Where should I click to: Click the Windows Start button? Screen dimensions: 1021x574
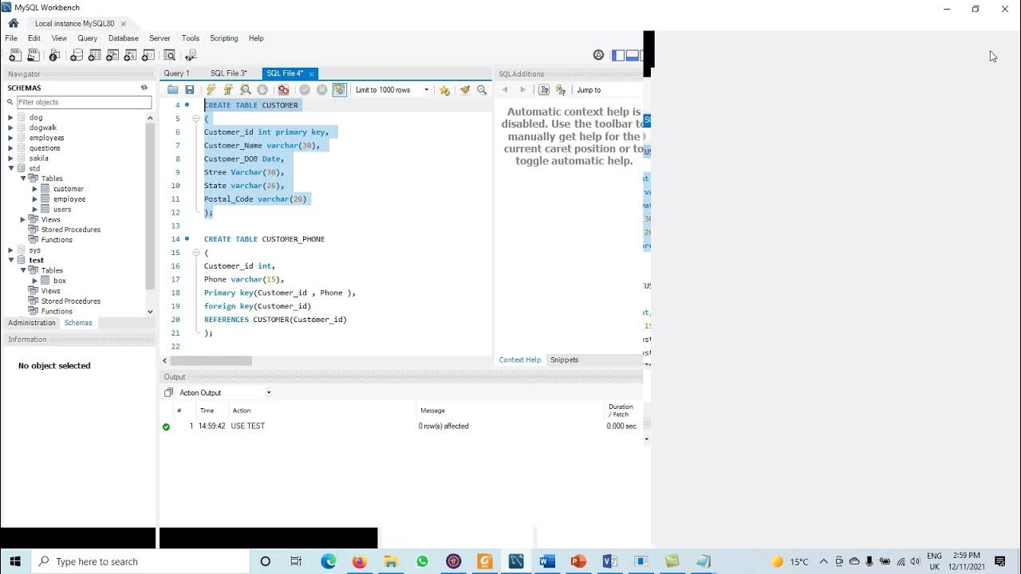(15, 561)
